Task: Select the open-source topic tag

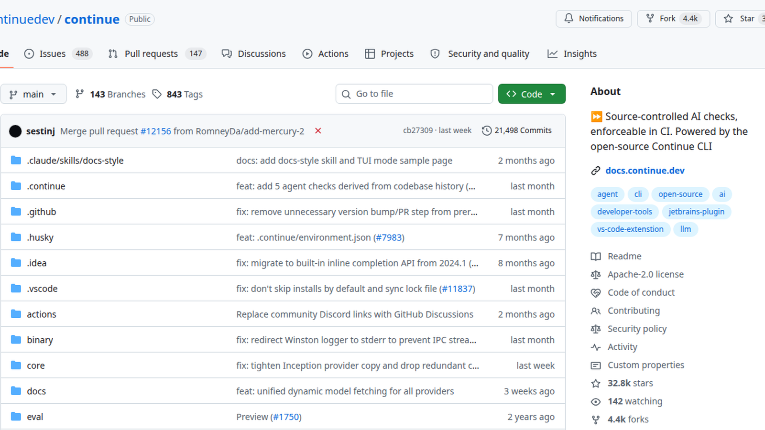Action: coord(680,194)
